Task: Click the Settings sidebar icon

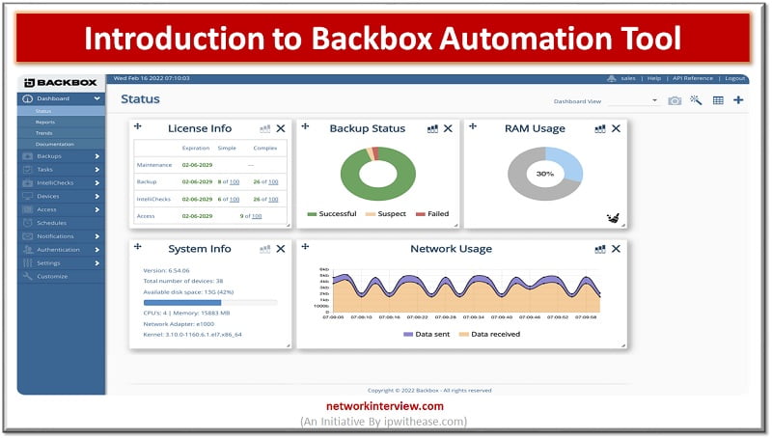Action: point(28,262)
